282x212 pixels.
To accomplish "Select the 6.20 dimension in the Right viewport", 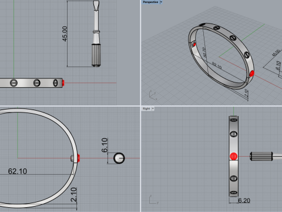I will pyautogui.click(x=244, y=201).
